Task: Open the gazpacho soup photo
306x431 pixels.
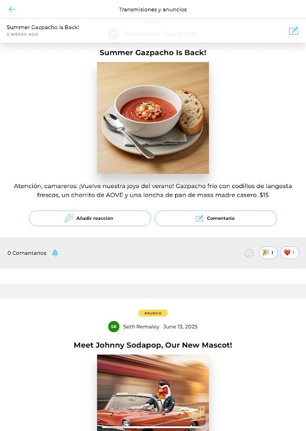Action: (x=153, y=118)
